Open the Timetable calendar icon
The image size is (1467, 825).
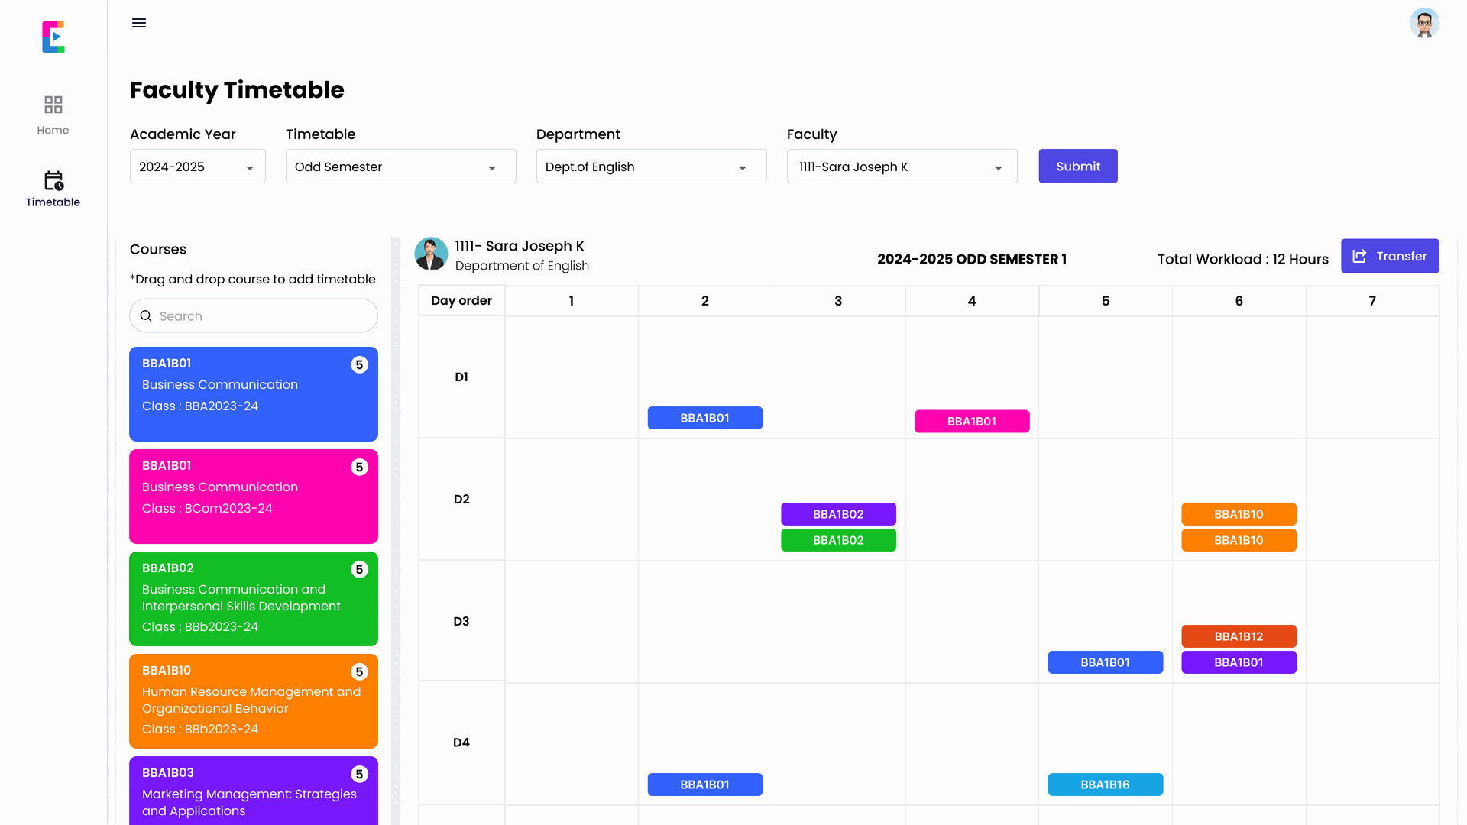(53, 181)
